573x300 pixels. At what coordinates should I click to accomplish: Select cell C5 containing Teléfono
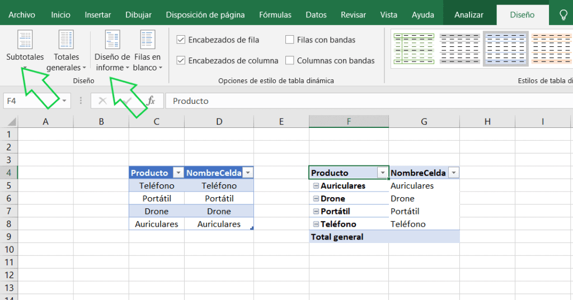[x=157, y=185]
